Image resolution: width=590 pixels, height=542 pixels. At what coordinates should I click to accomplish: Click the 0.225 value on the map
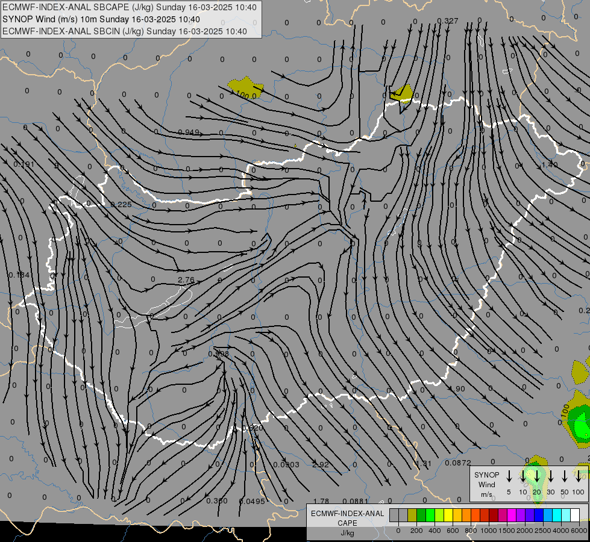(121, 204)
